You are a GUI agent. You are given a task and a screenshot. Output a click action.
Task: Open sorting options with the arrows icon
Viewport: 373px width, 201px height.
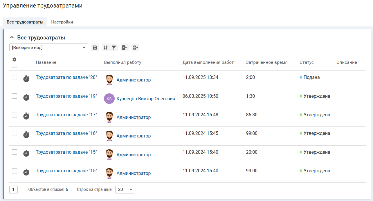click(x=106, y=48)
